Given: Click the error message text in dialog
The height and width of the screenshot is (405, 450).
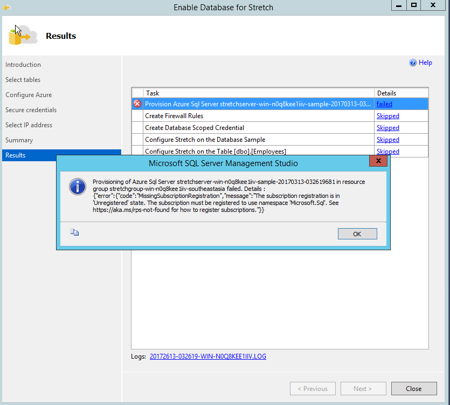Looking at the screenshot, I should click(229, 196).
